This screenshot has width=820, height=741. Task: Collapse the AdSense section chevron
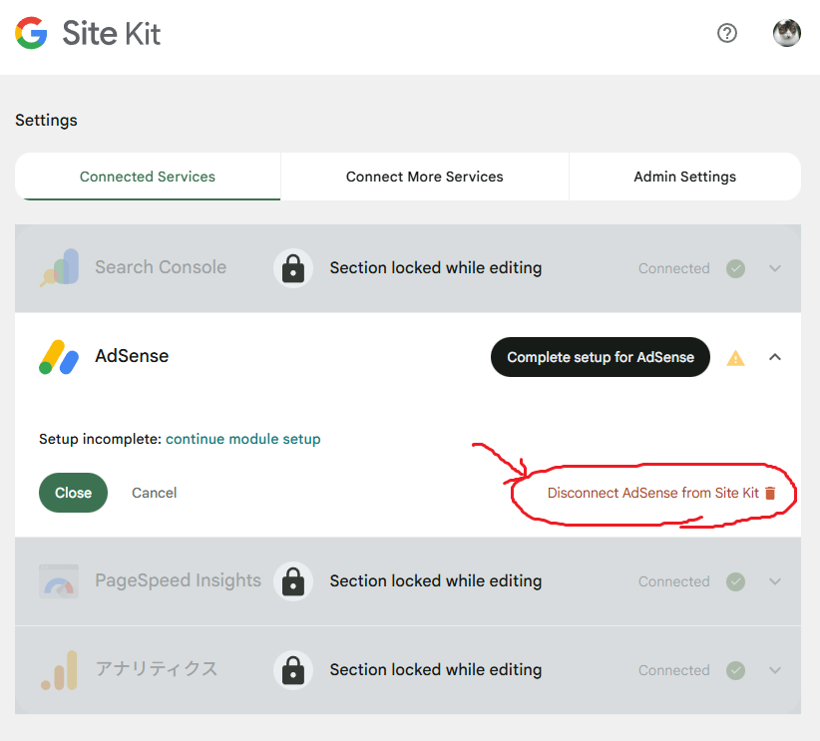pos(775,358)
